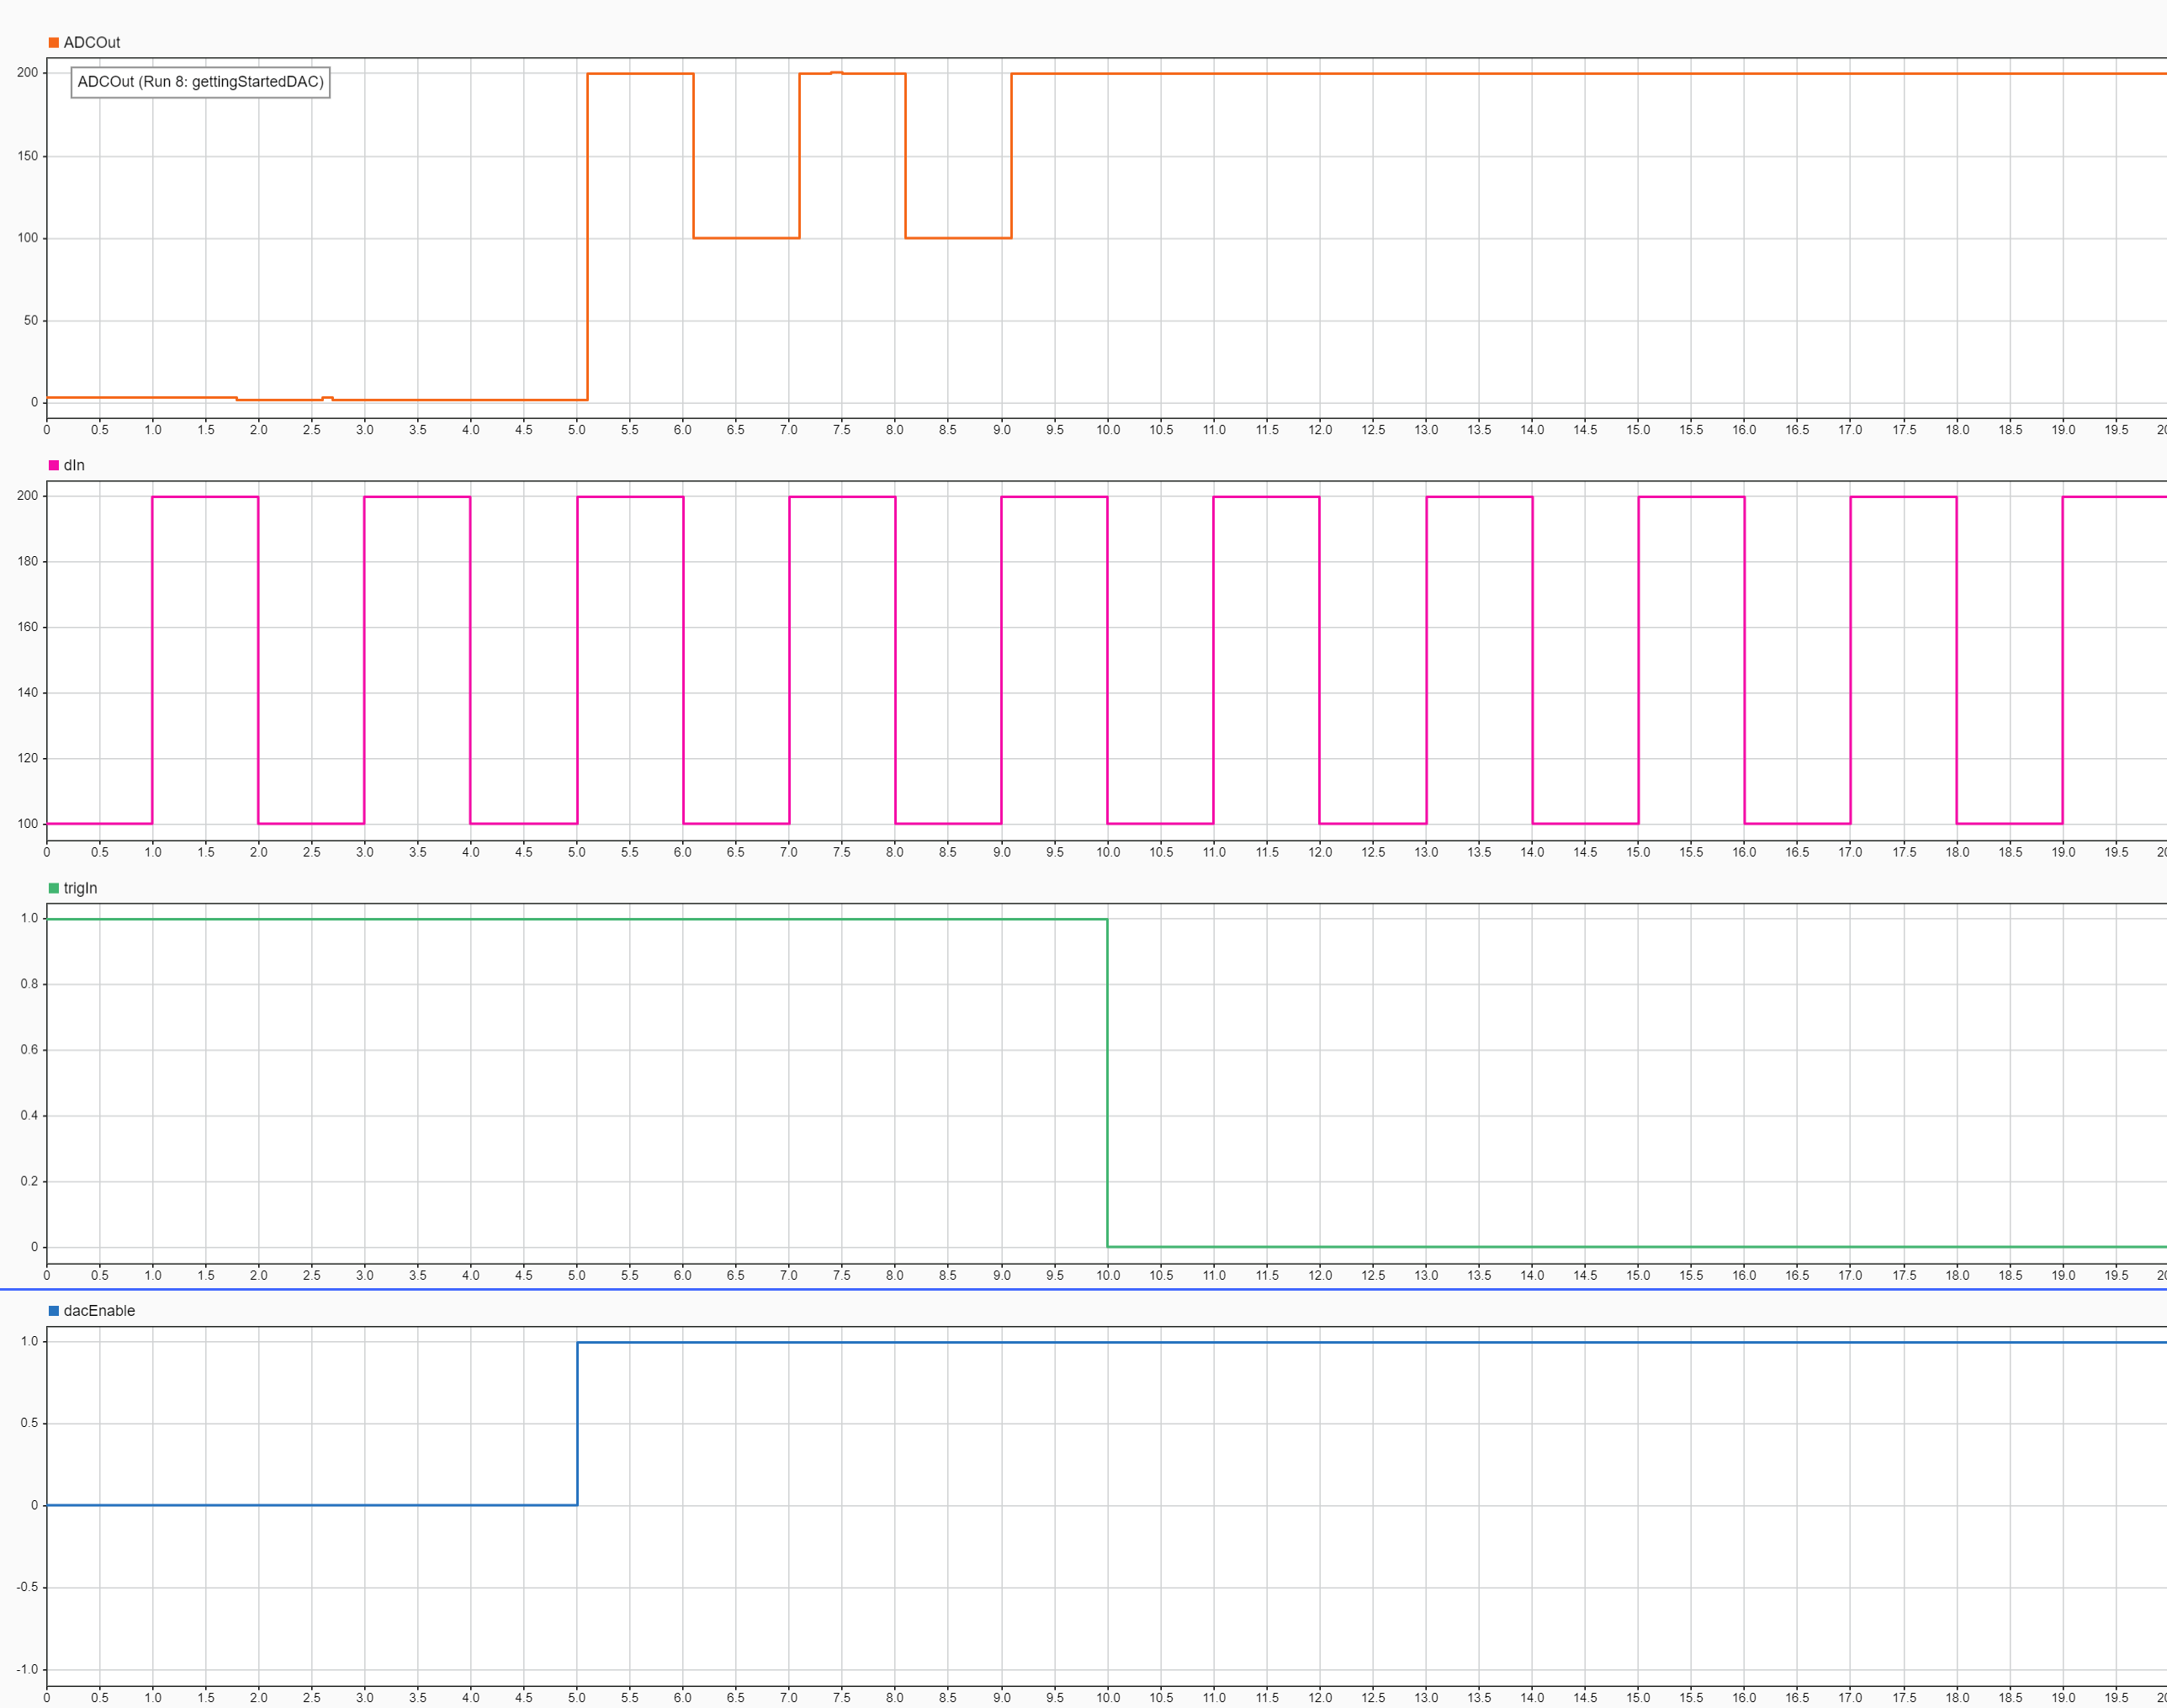Image resolution: width=2167 pixels, height=1708 pixels.
Task: Select the ADCOut legend label text
Action: (x=92, y=43)
